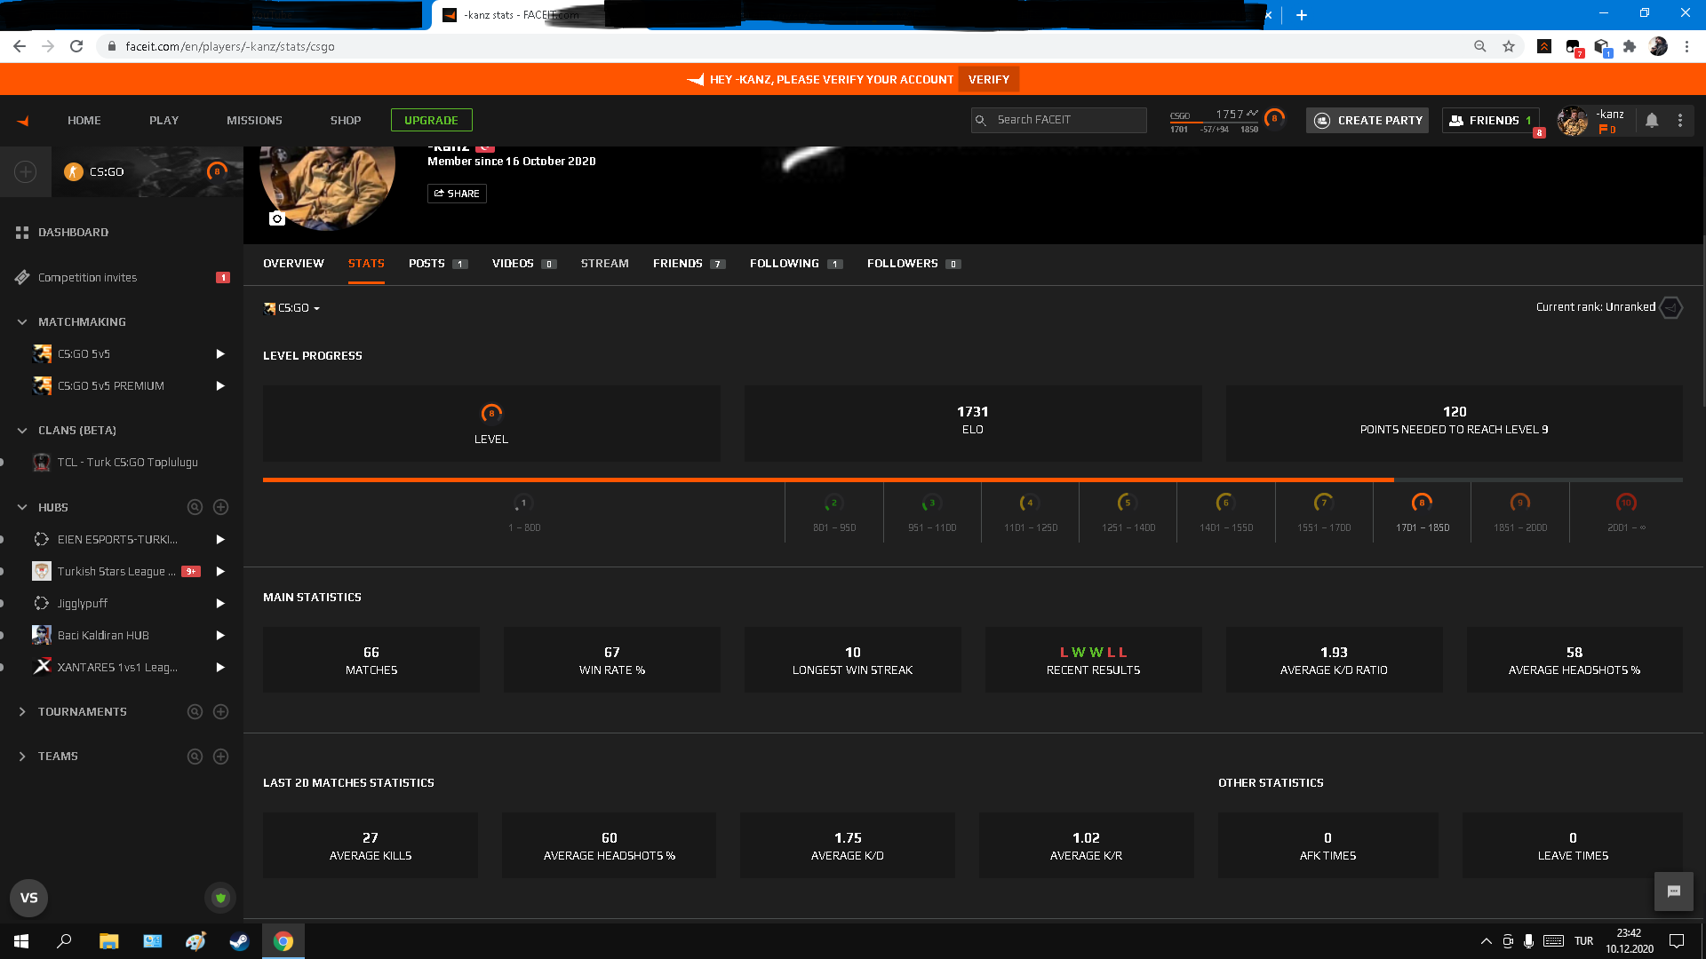Viewport: 1706px width, 959px height.
Task: Click the VERIFY account button
Action: [x=988, y=79]
